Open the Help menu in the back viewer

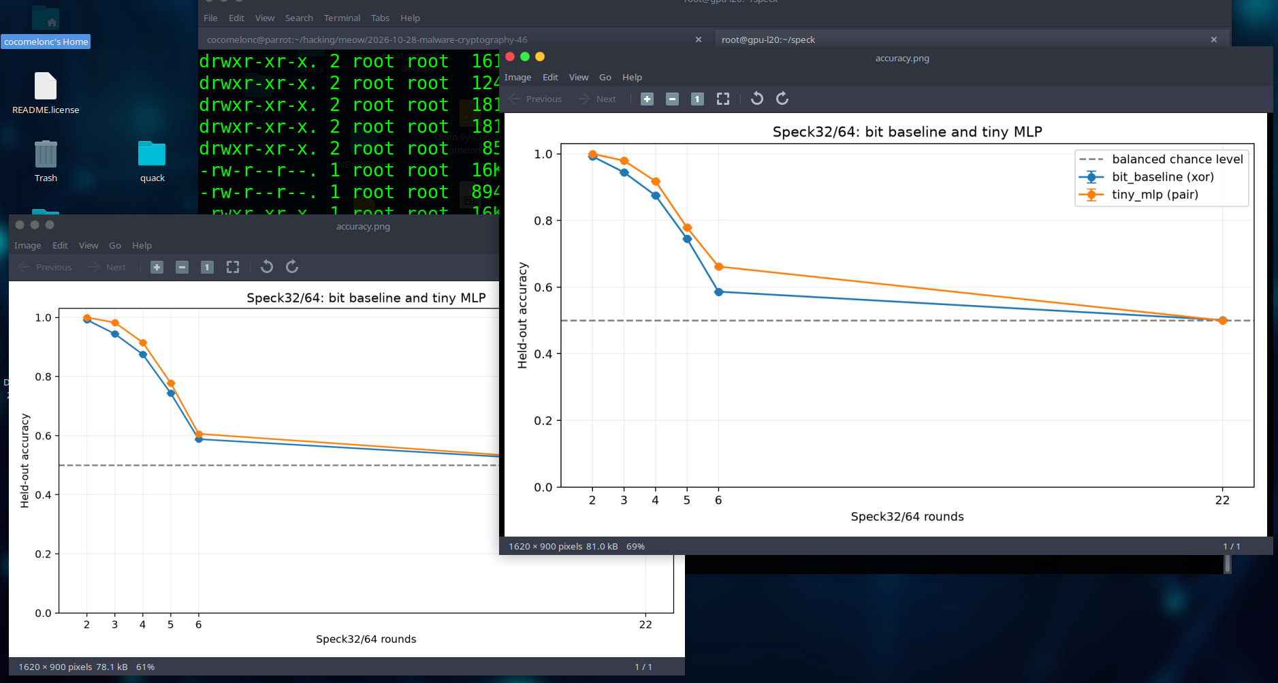(142, 246)
